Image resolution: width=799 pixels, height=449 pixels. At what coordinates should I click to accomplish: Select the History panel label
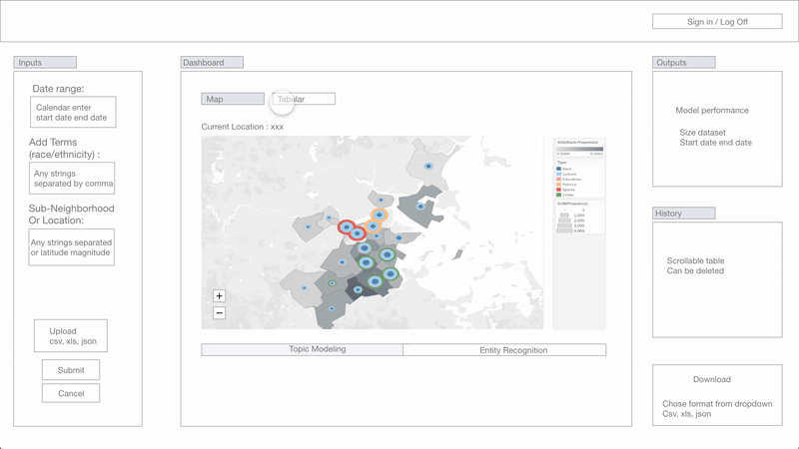pos(684,213)
